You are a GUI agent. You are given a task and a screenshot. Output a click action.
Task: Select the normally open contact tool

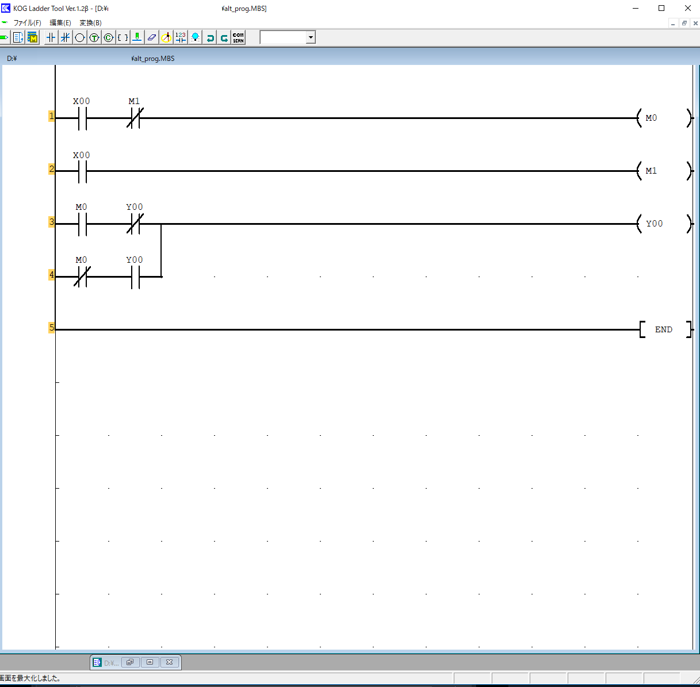(x=51, y=38)
